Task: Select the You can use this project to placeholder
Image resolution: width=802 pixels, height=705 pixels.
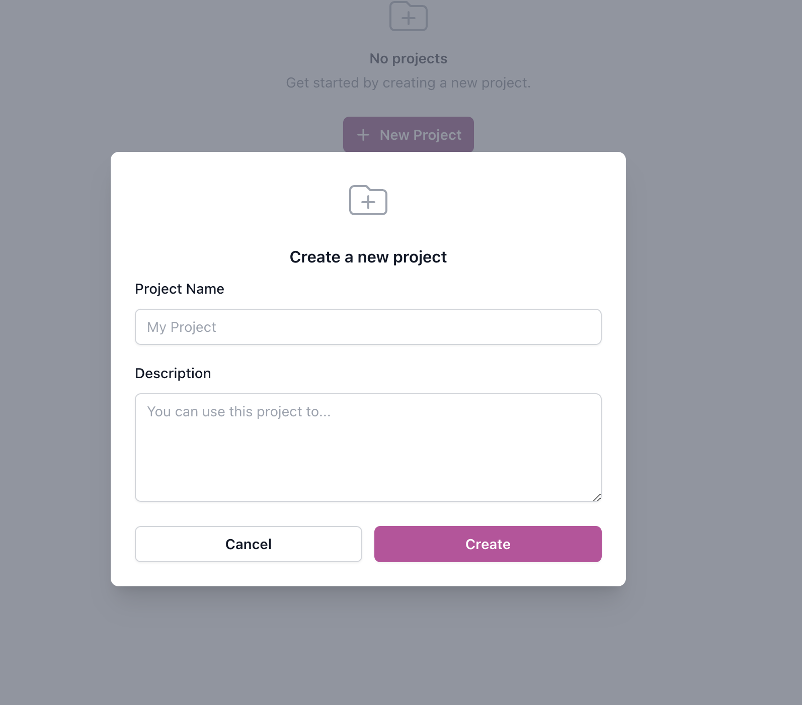Action: pos(238,411)
